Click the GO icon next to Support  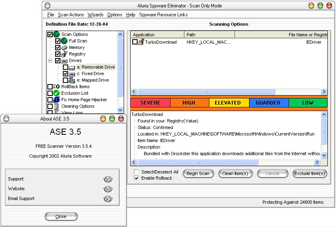(107, 179)
